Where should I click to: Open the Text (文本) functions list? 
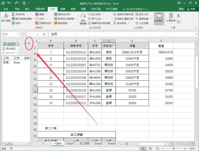40,19
